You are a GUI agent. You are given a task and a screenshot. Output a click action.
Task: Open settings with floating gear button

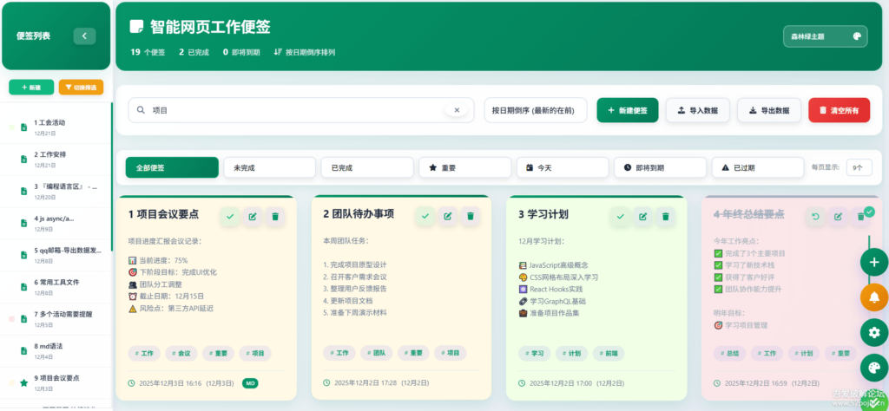(x=873, y=332)
